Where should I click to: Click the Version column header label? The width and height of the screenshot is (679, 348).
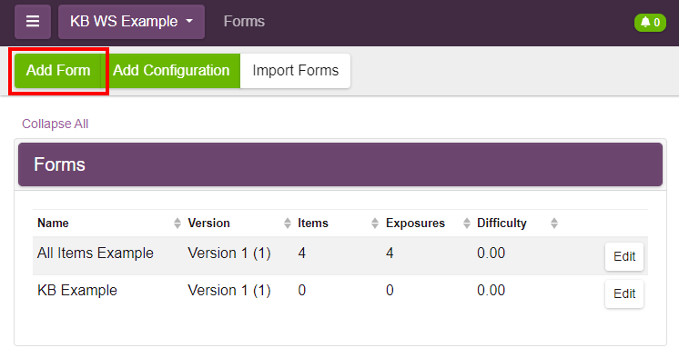[x=208, y=224]
